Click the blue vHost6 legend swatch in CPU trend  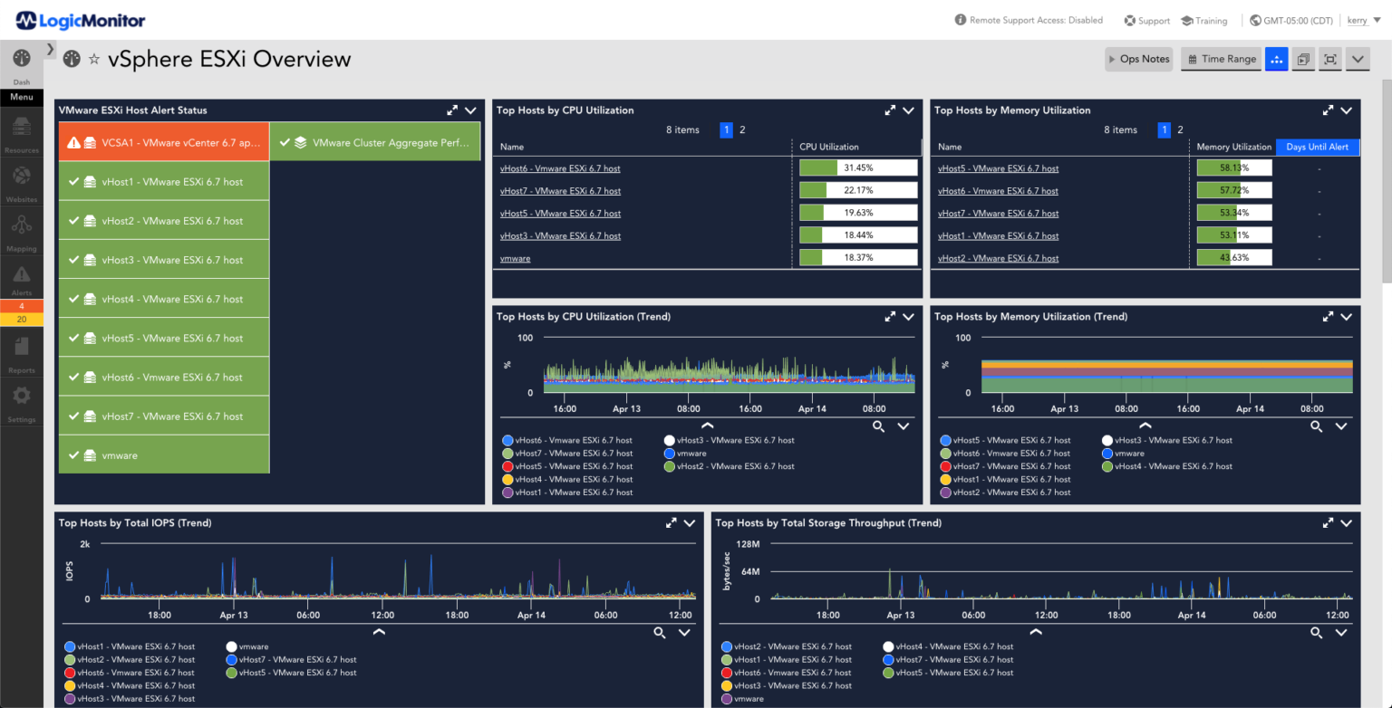coord(507,440)
